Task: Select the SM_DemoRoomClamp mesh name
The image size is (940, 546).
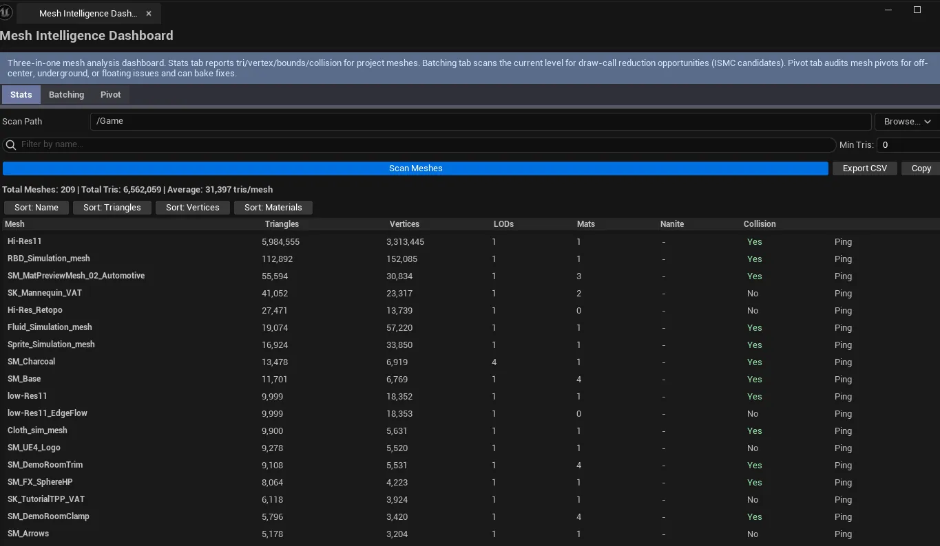Action: 48,516
